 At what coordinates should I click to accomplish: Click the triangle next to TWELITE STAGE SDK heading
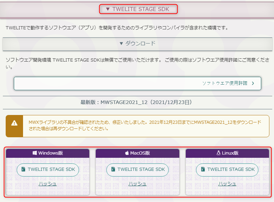tap(108, 9)
